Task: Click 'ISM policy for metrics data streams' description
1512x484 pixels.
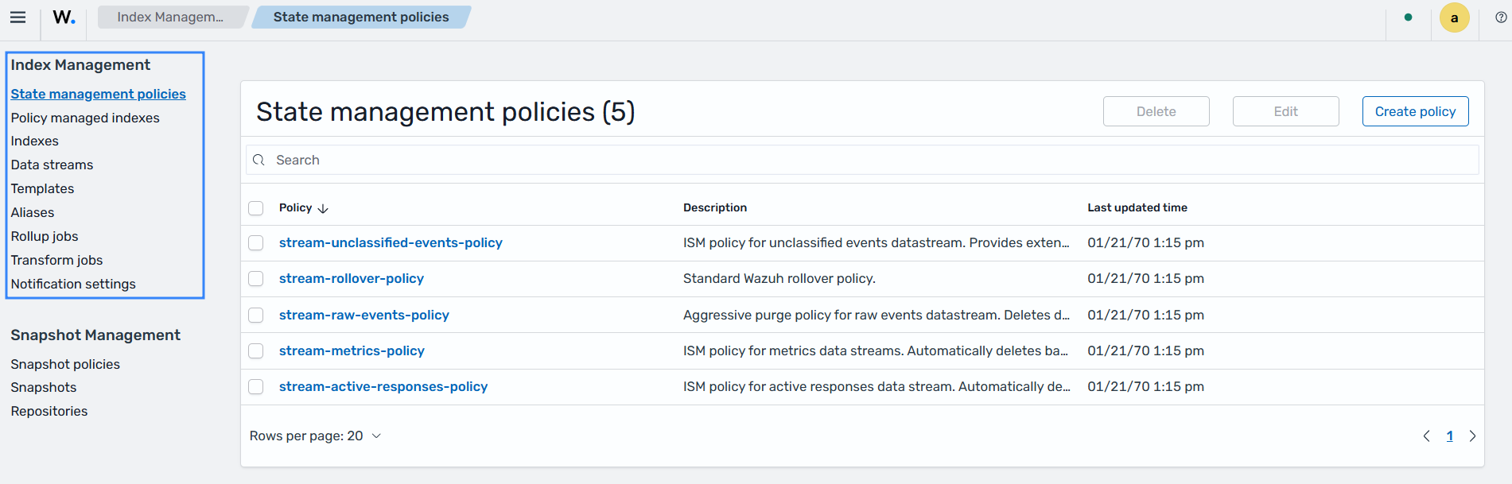Action: point(876,350)
